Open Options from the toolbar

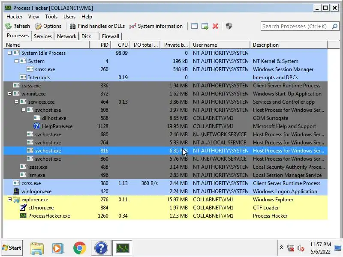[x=48, y=26]
